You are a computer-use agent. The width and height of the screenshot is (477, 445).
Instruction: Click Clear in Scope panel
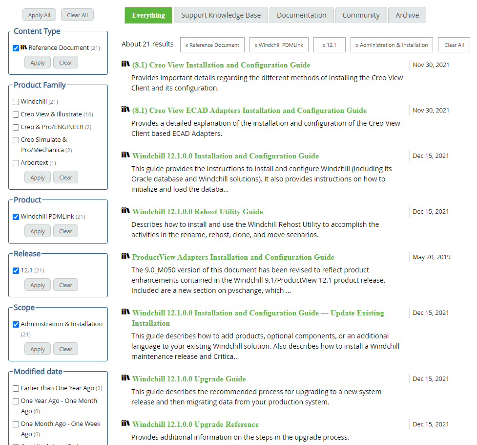(65, 349)
